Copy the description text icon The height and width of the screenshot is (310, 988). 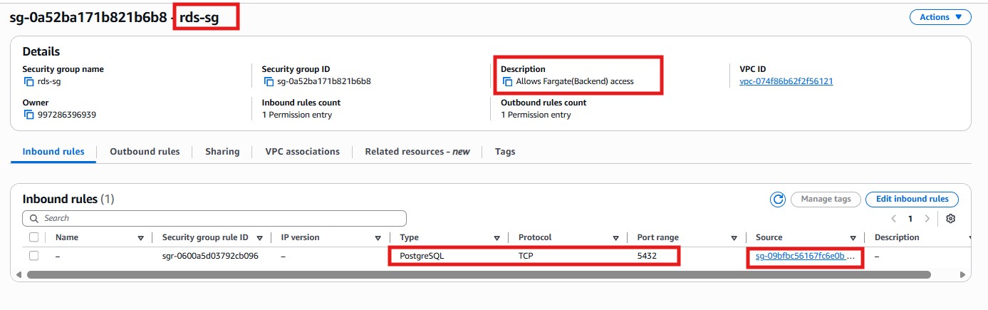click(507, 81)
